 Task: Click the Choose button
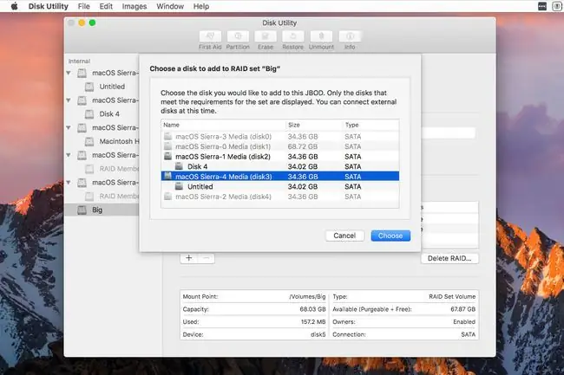click(390, 236)
